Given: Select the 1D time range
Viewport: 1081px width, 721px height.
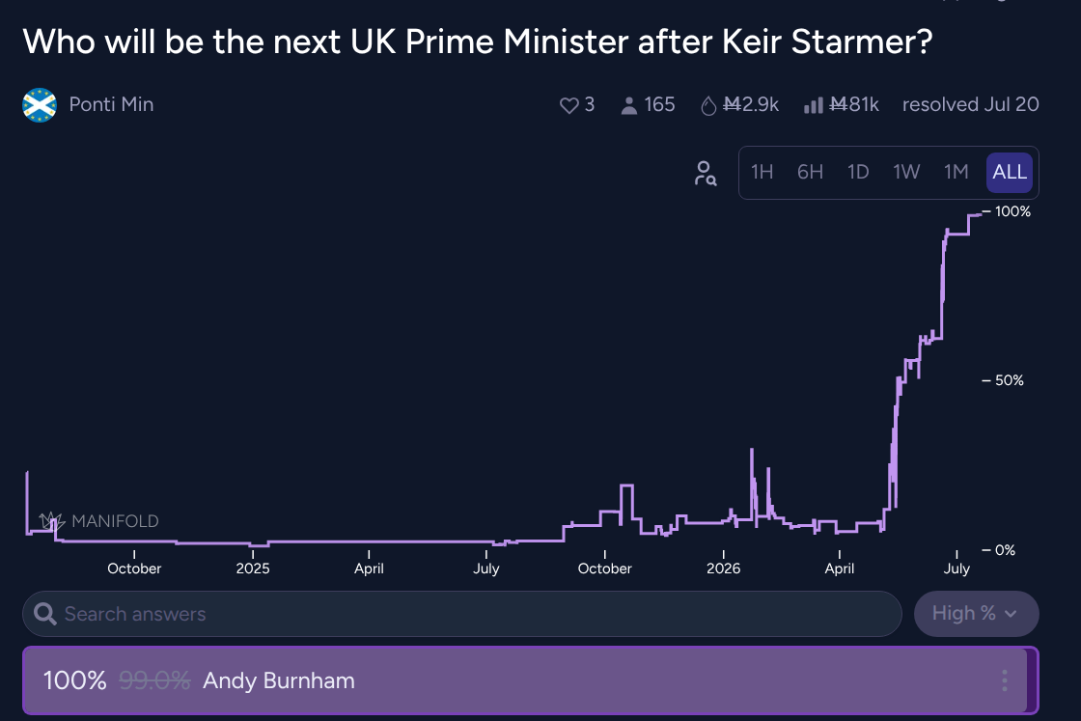Looking at the screenshot, I should click(858, 172).
